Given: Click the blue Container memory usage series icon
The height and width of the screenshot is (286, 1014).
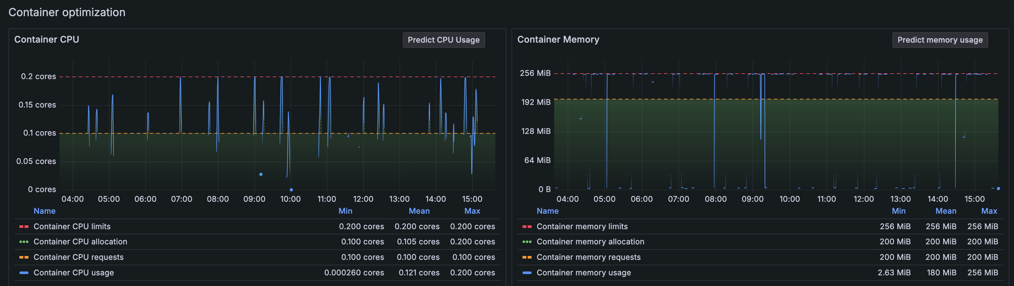Looking at the screenshot, I should click(527, 273).
